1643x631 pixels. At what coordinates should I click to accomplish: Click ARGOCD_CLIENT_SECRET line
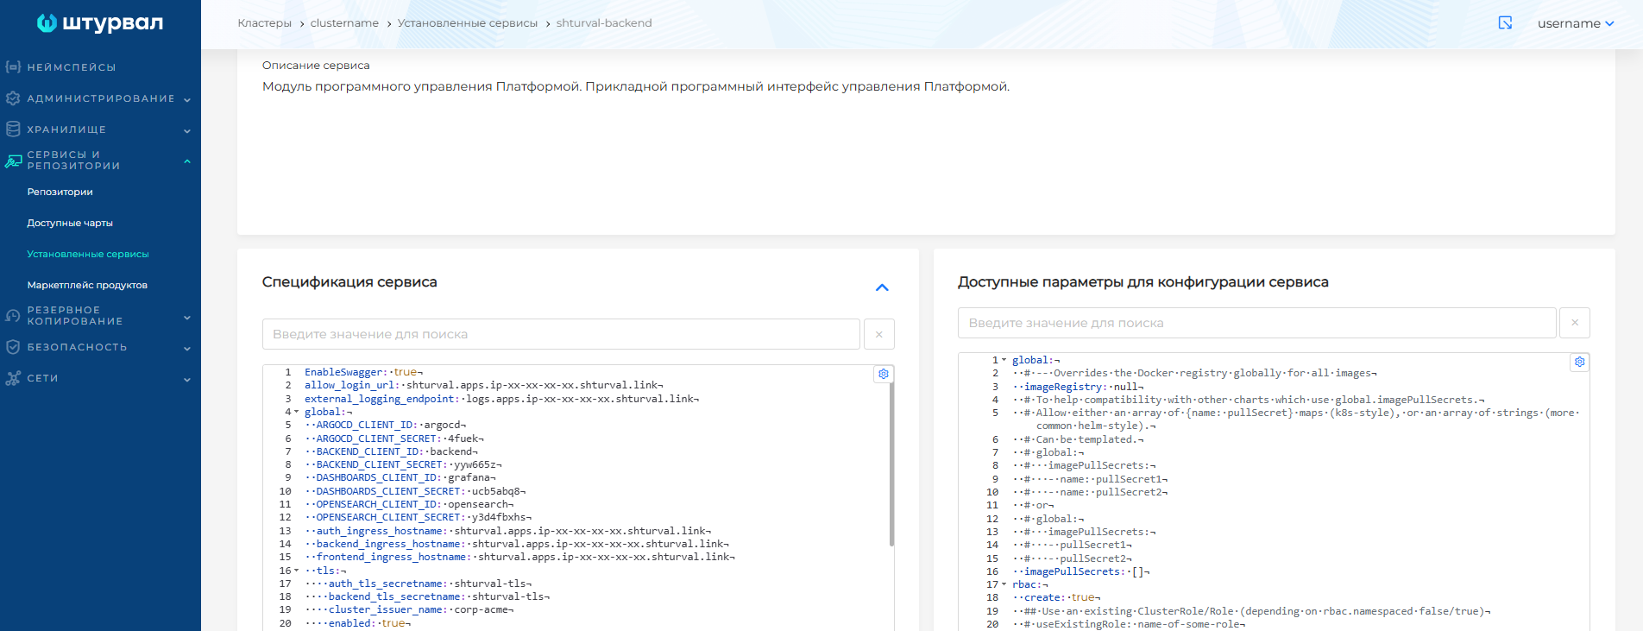394,439
